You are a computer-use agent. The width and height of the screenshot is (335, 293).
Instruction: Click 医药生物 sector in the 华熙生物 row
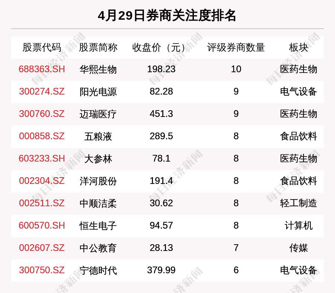[299, 70]
